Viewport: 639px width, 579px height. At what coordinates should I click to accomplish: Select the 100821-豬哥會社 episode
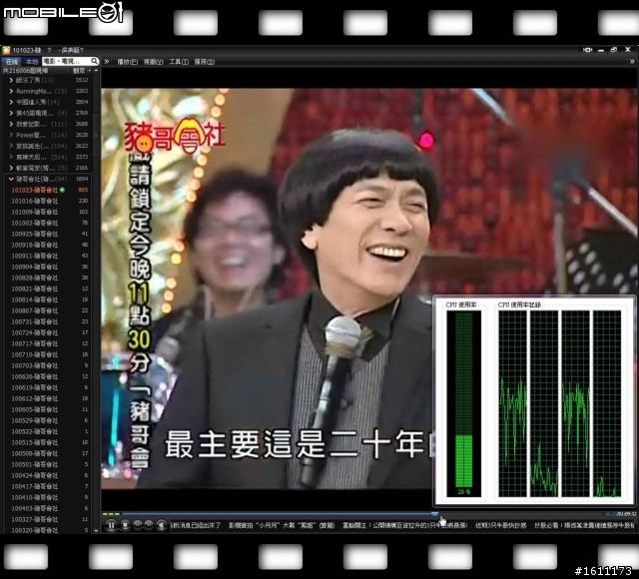tap(35, 289)
